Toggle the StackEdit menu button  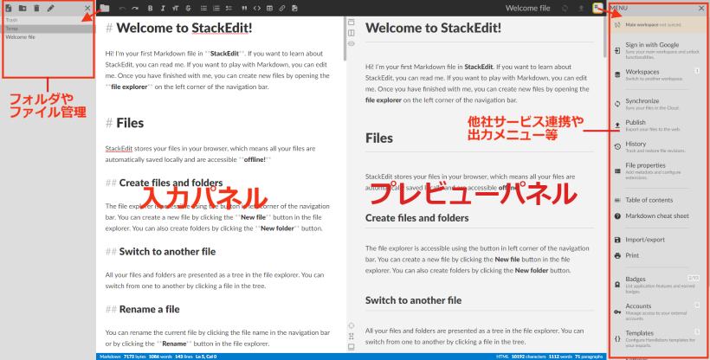[x=597, y=8]
